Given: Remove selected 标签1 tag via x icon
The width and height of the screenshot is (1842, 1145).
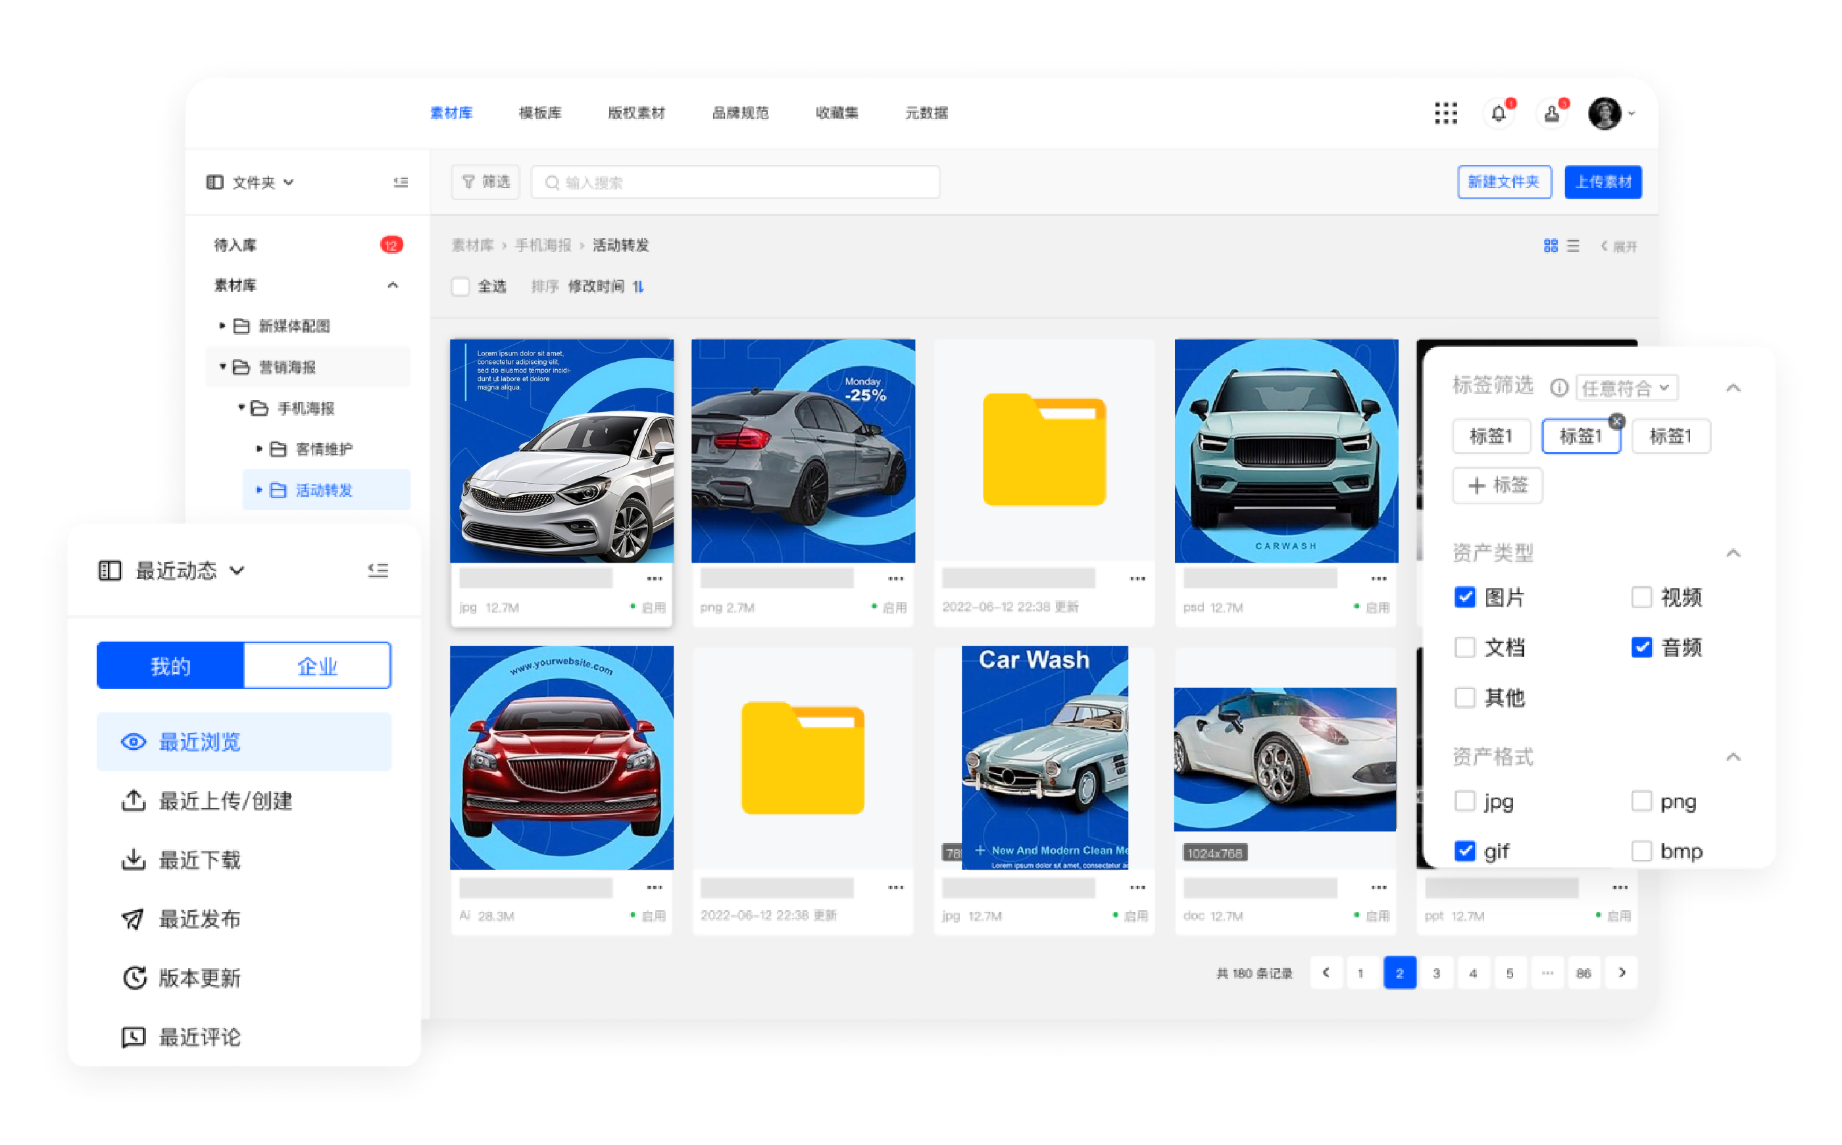Looking at the screenshot, I should click(1616, 421).
